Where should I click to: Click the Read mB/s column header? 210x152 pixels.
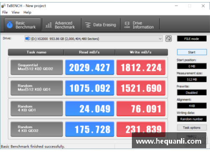coord(89,52)
